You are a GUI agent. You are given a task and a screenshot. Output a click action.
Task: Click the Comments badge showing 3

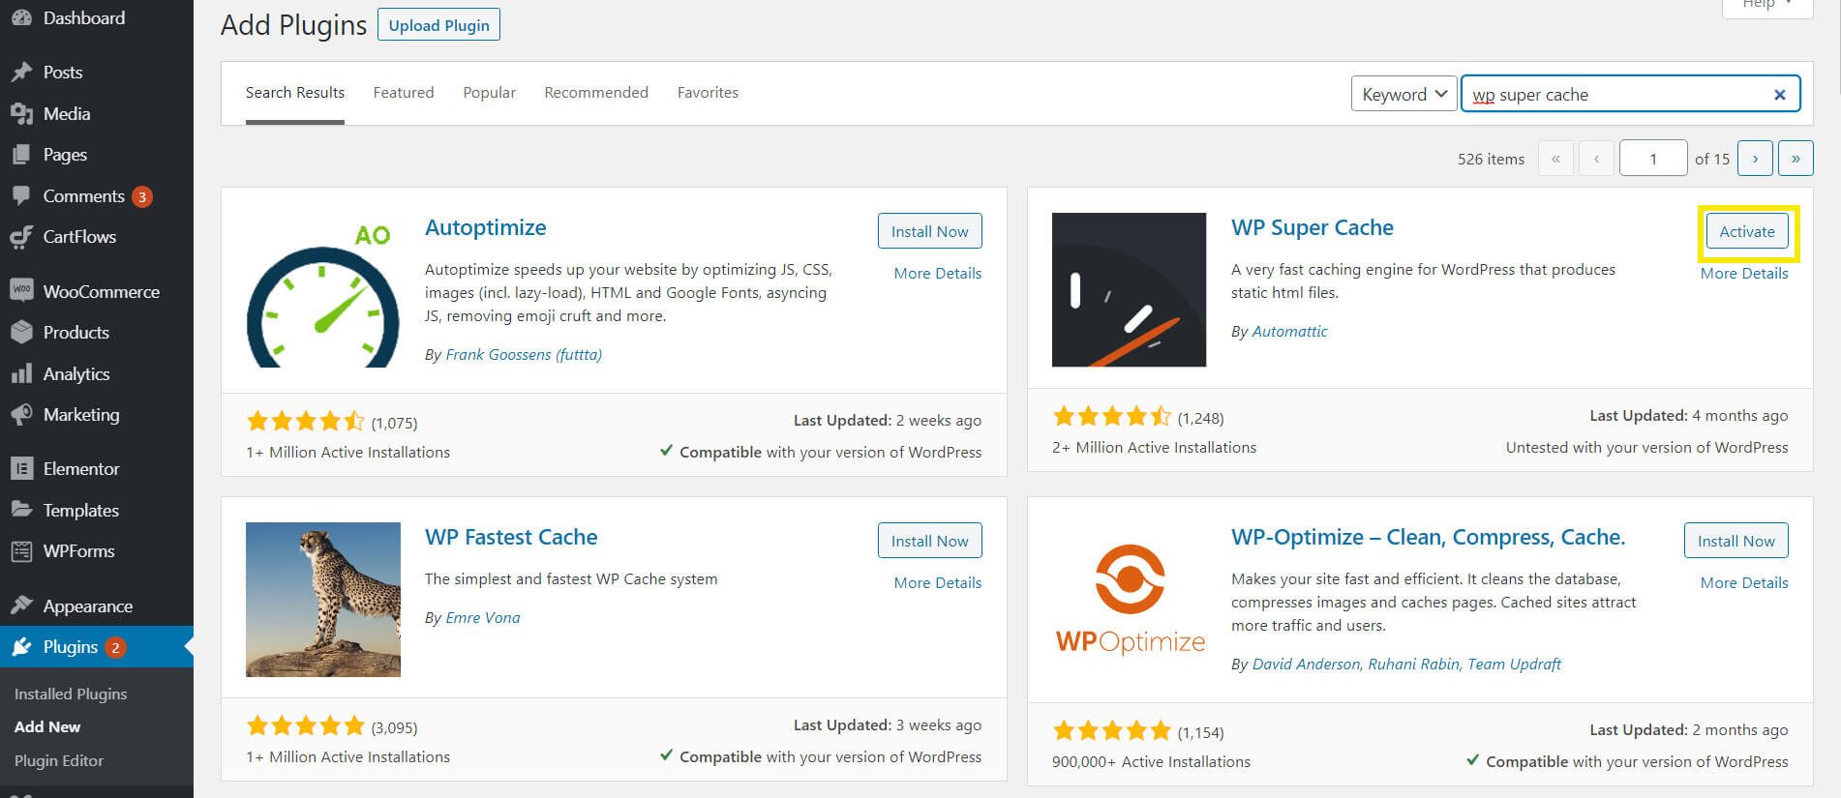tap(142, 196)
